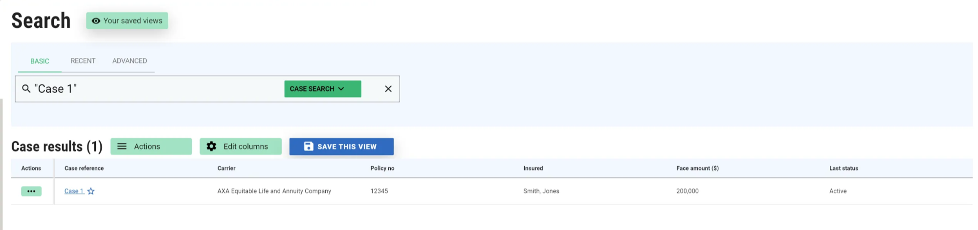Click the magnifying glass search icon
The image size is (978, 230).
pos(26,89)
